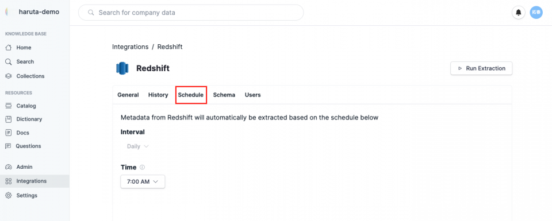This screenshot has height=221, width=552.
Task: Switch to the Users tab
Action: click(x=253, y=95)
